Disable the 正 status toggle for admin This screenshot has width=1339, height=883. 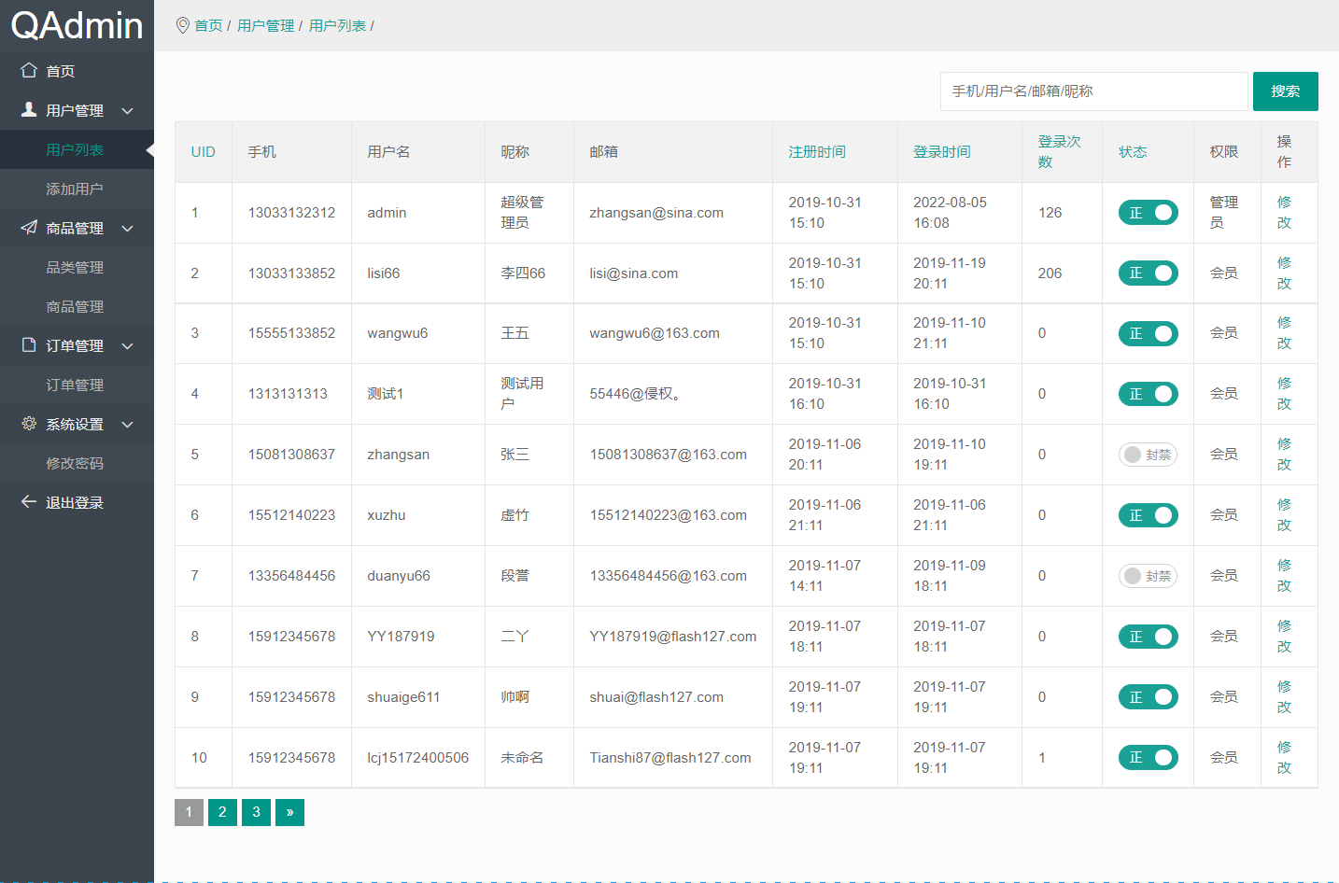pyautogui.click(x=1148, y=212)
